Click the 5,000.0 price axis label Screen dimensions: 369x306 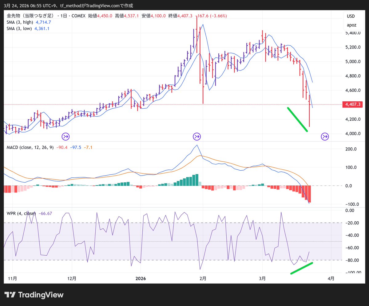pos(352,62)
